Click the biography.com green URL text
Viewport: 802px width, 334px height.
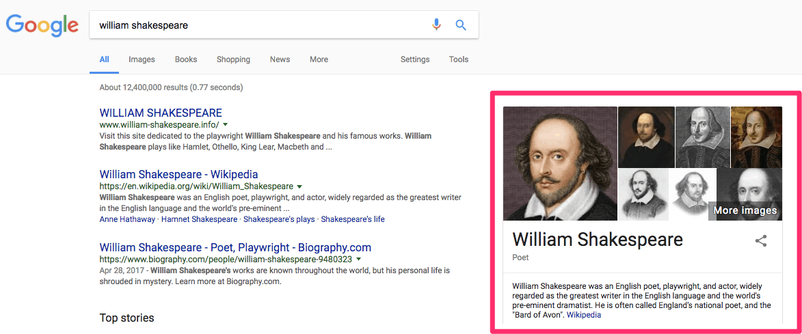click(226, 260)
